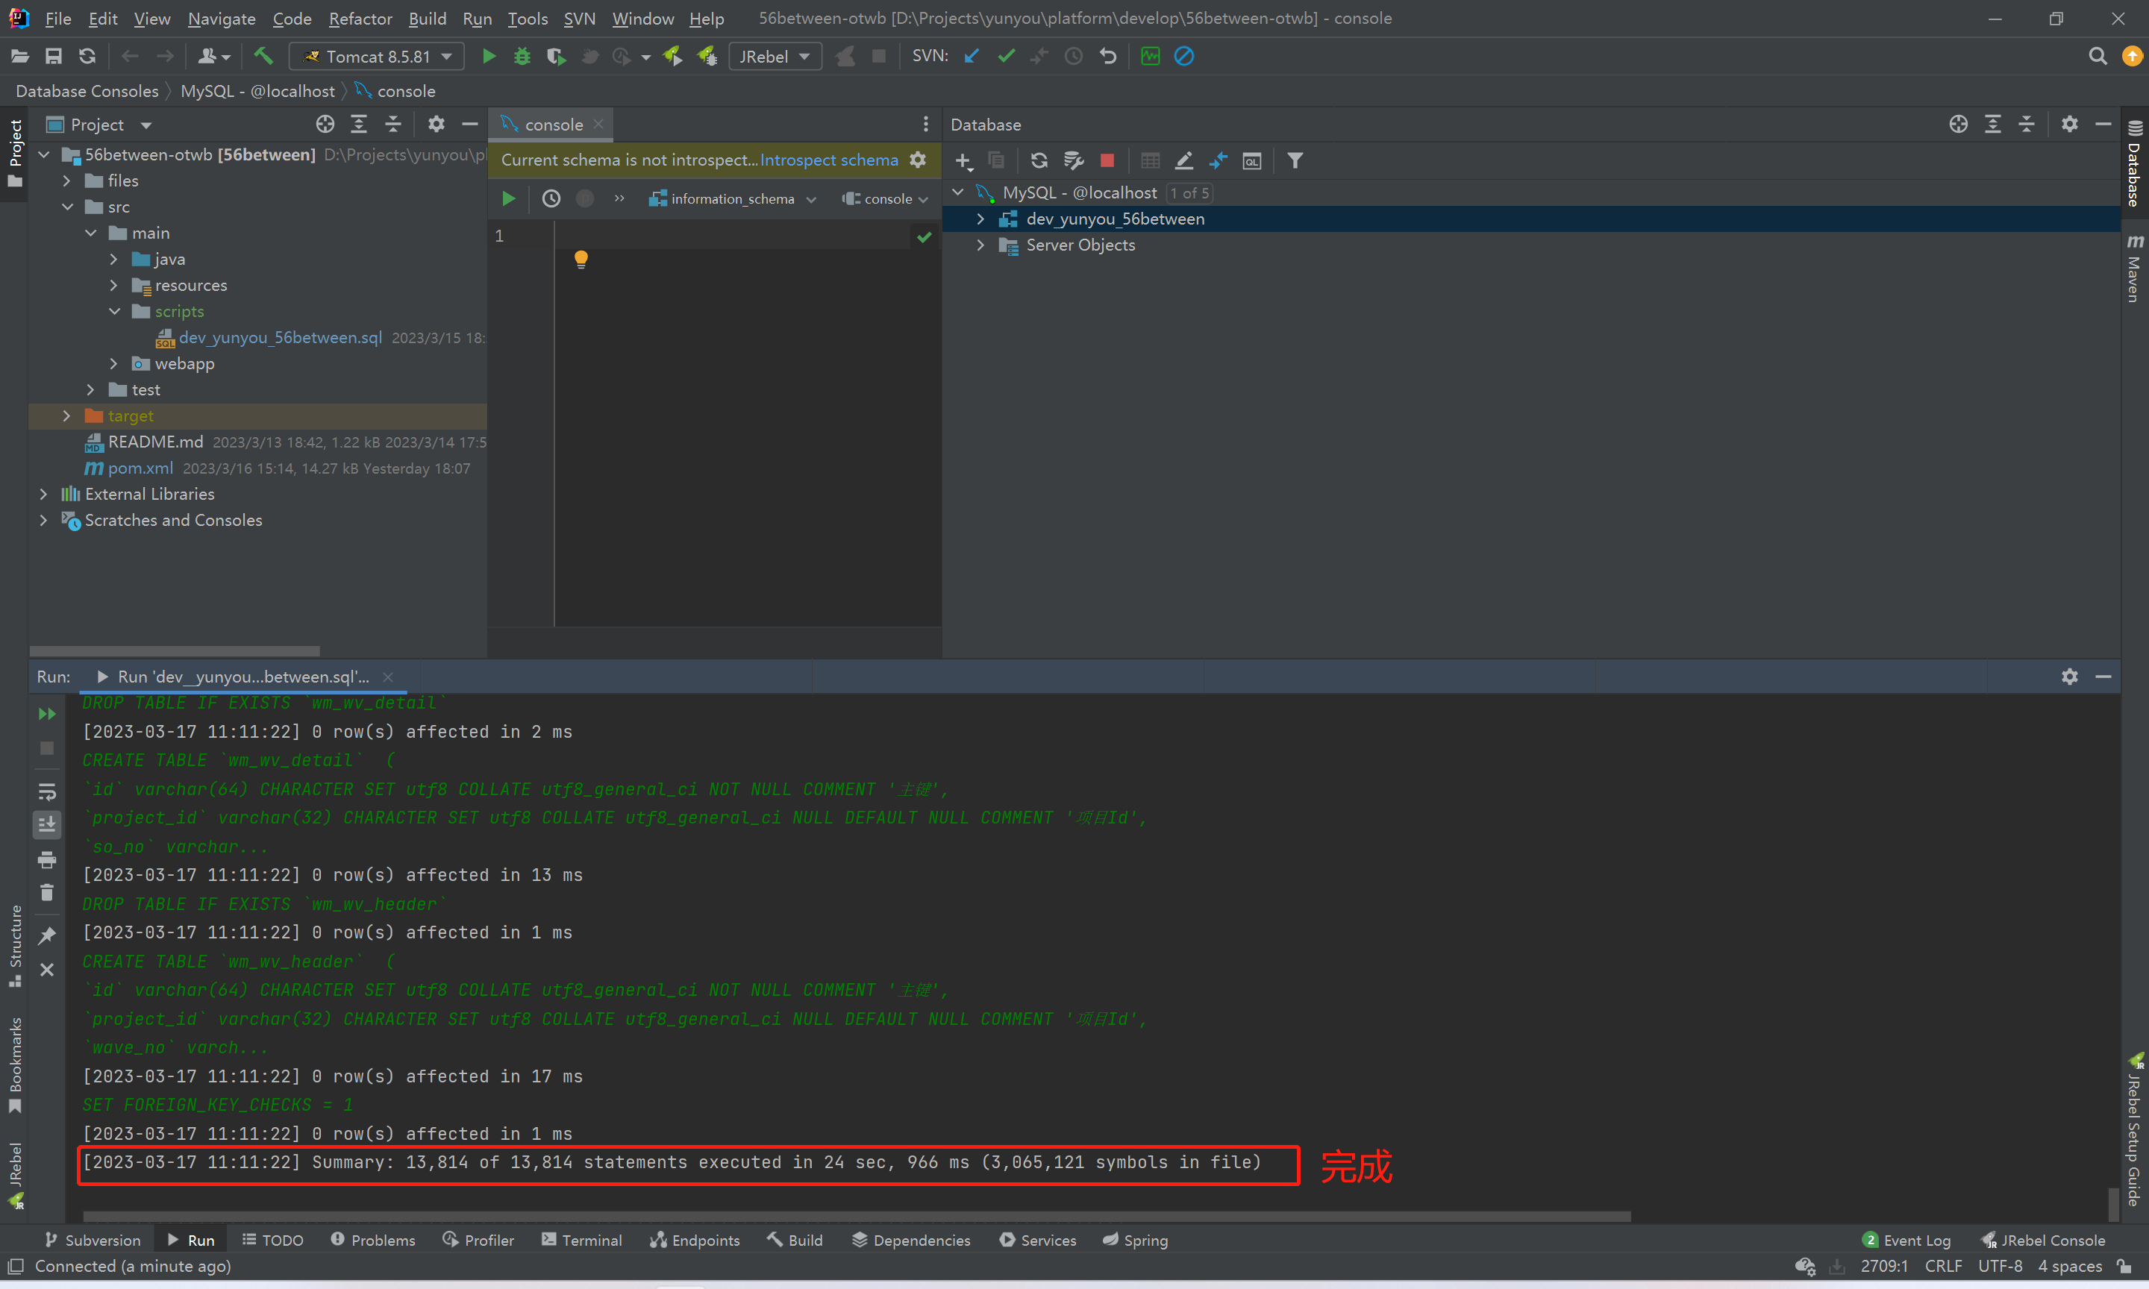The image size is (2149, 1289).
Task: Click the red Deactivate data source button
Action: point(1107,160)
